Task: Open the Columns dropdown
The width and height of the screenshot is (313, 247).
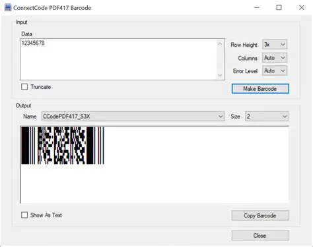Action: pyautogui.click(x=275, y=58)
